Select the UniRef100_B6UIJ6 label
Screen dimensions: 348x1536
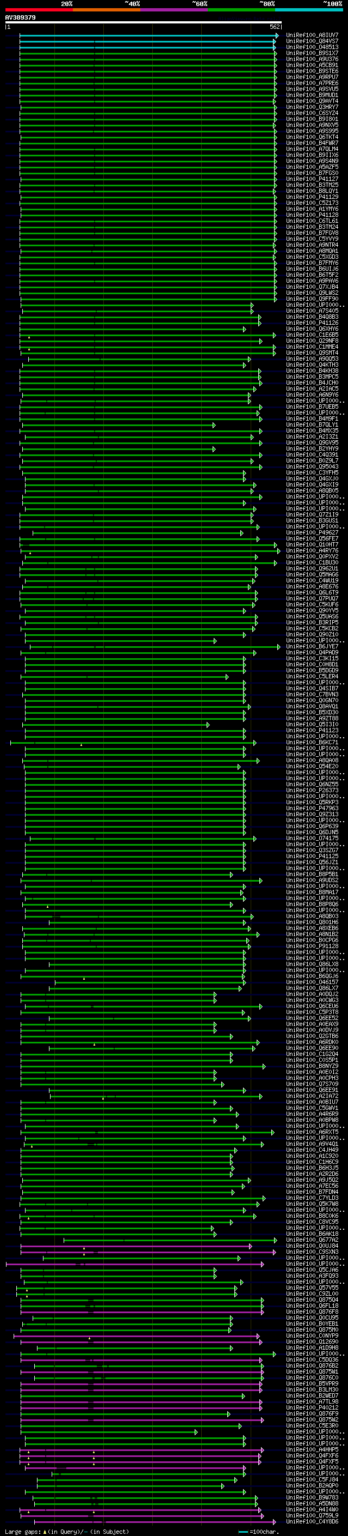point(312,269)
